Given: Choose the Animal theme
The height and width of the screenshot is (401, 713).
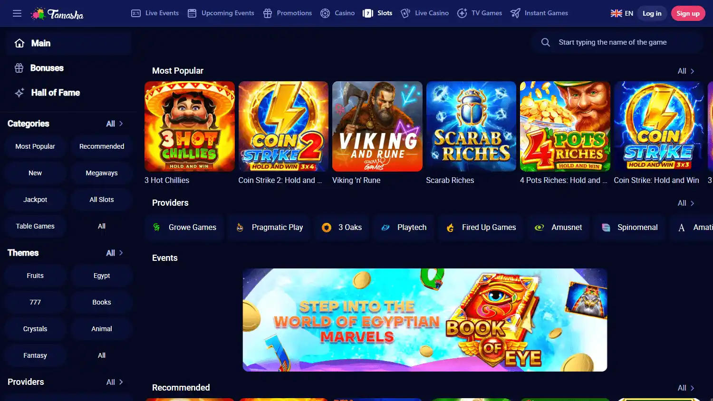Looking at the screenshot, I should [x=102, y=329].
